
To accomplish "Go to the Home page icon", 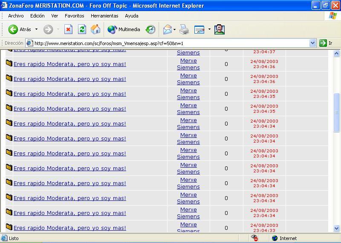I will (95, 29).
